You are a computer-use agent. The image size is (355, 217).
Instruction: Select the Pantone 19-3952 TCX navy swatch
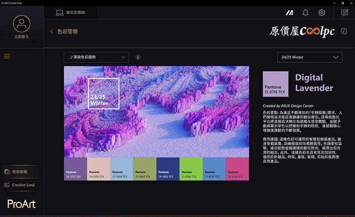point(168,169)
